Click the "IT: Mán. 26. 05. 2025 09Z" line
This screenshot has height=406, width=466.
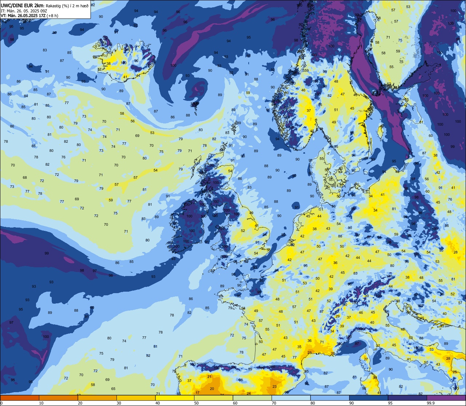[24, 11]
